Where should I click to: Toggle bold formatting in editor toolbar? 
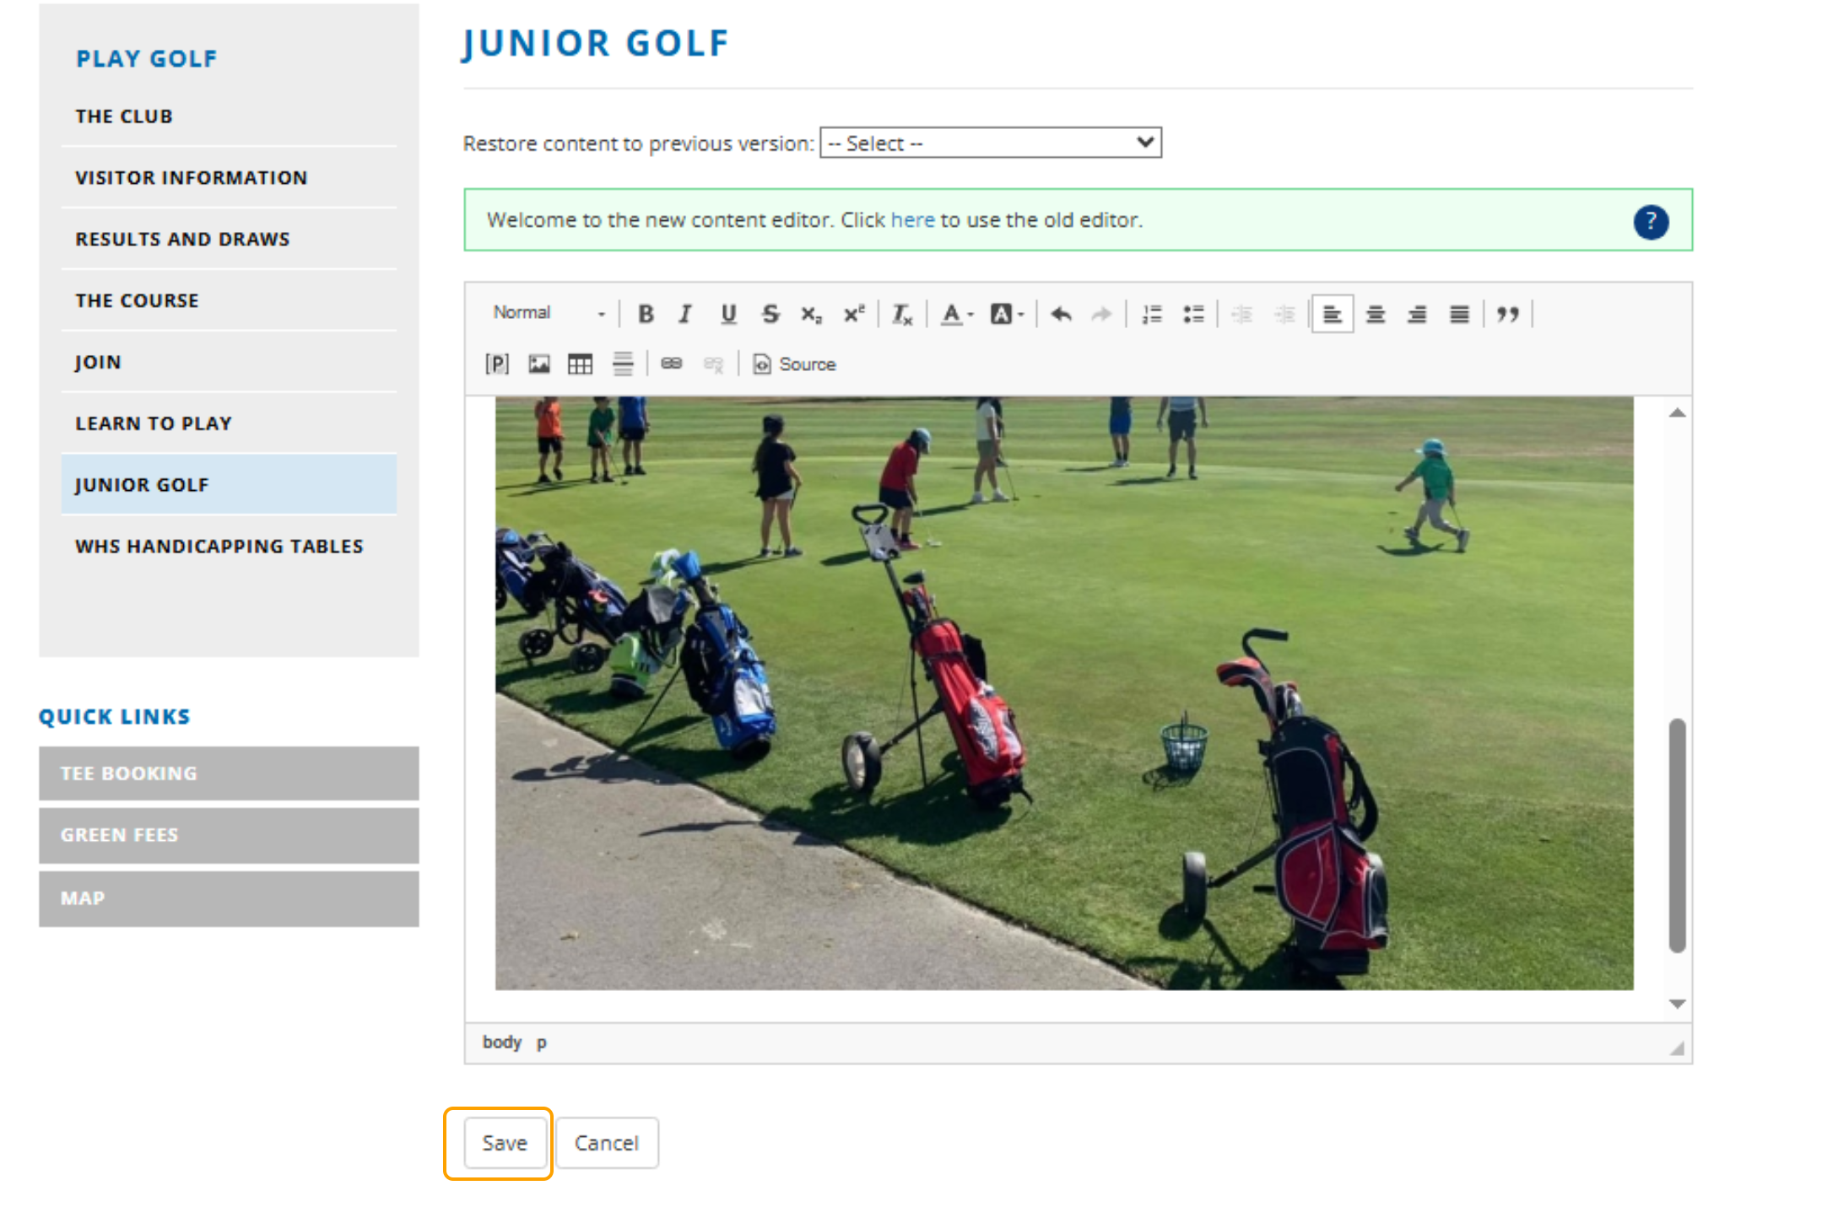tap(646, 314)
